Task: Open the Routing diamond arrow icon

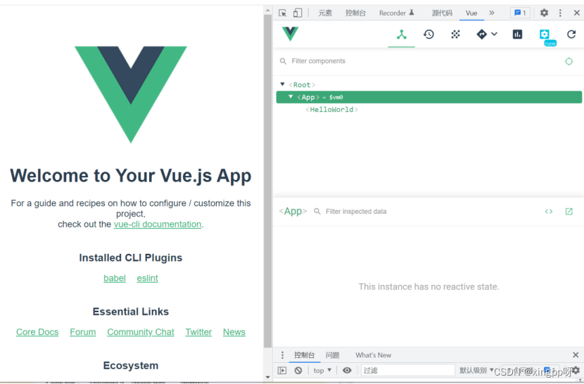Action: [x=481, y=34]
